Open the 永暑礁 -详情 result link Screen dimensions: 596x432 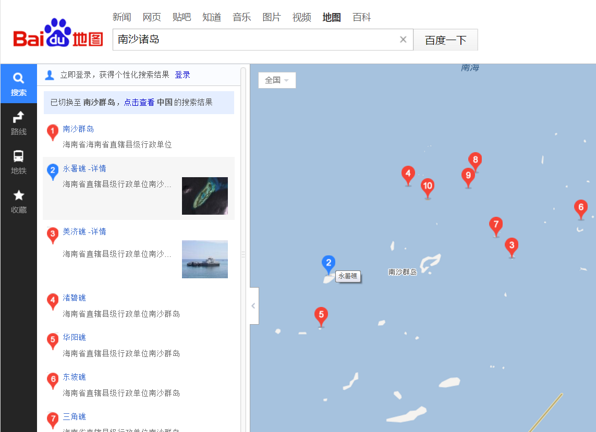84,168
